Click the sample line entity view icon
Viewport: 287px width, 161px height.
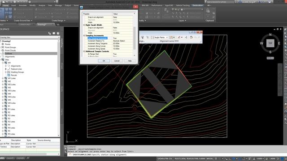(191, 38)
